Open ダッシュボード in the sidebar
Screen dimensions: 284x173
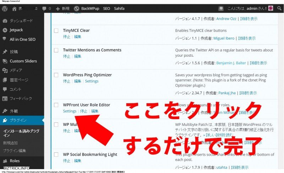[x=21, y=21]
